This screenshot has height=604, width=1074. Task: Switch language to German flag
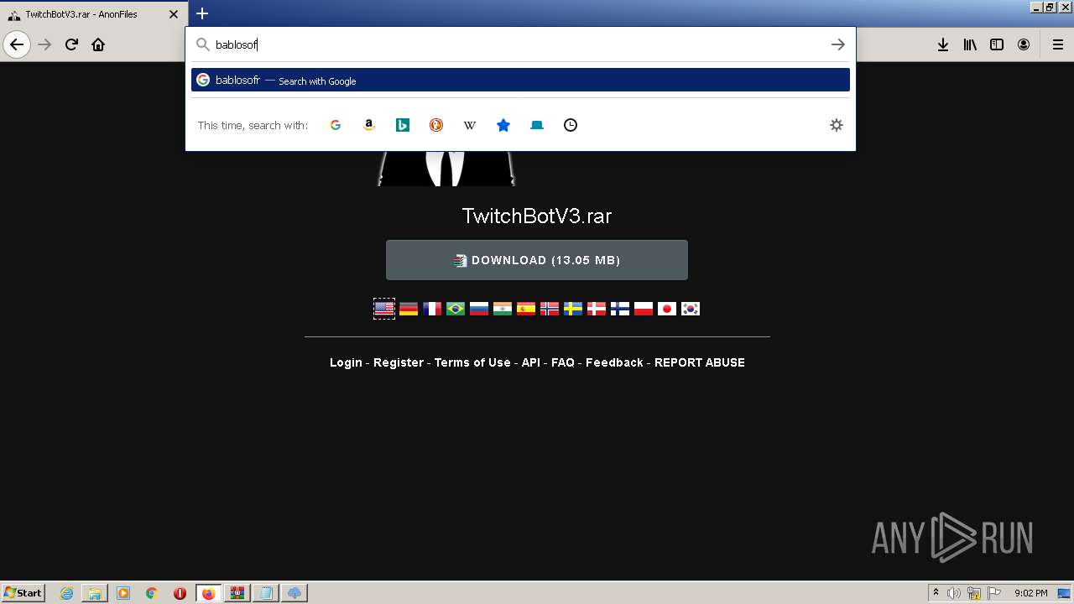409,309
